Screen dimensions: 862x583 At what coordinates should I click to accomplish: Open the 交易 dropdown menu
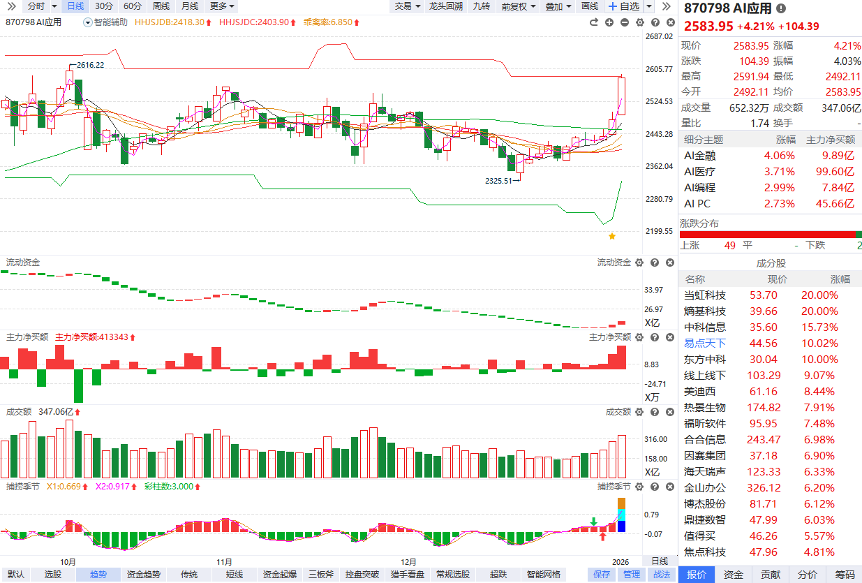[408, 6]
